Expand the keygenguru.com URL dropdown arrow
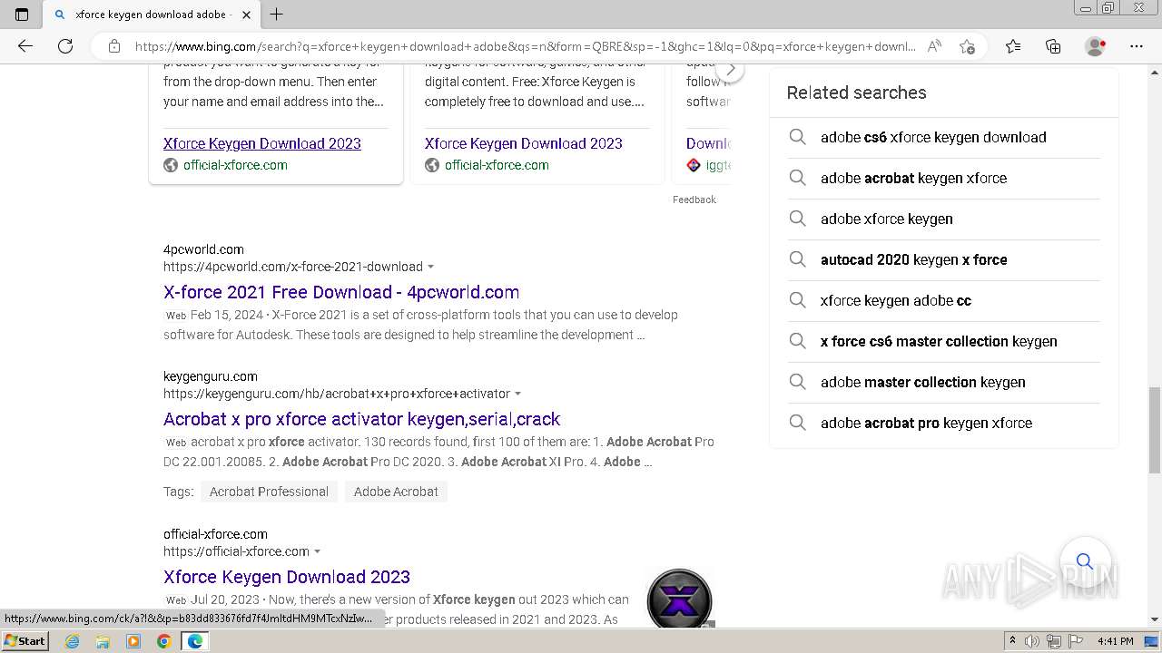 [517, 394]
